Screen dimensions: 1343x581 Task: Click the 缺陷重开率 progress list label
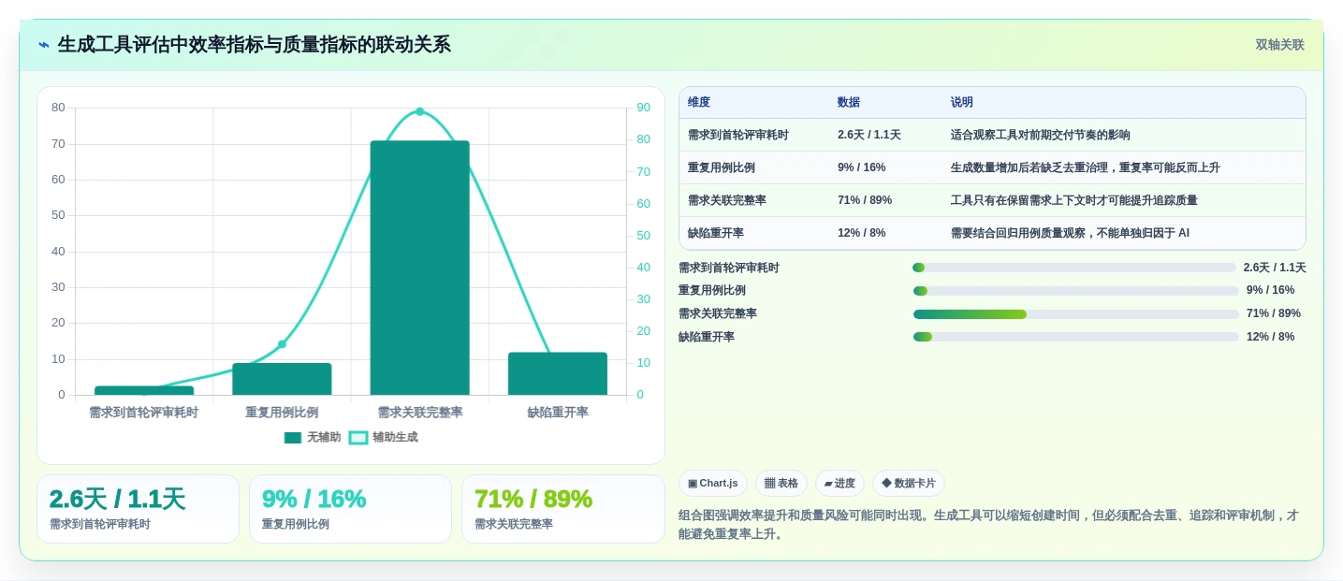pos(707,337)
